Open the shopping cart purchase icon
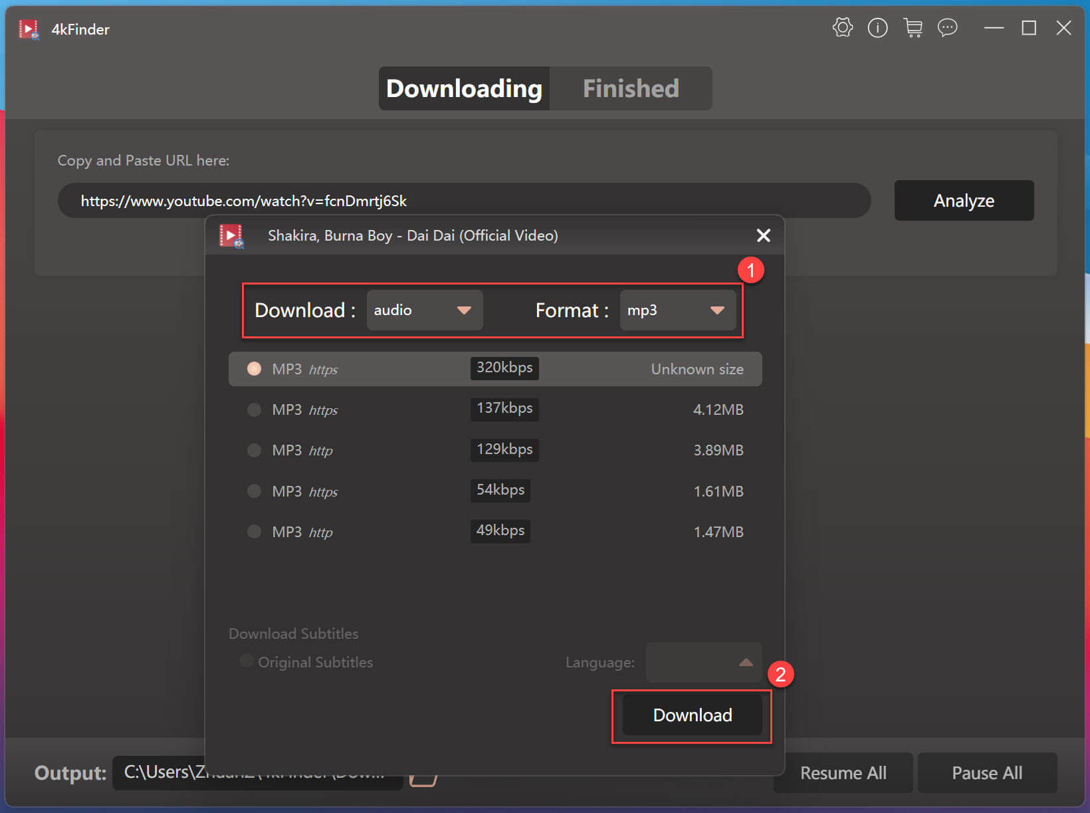 tap(913, 28)
